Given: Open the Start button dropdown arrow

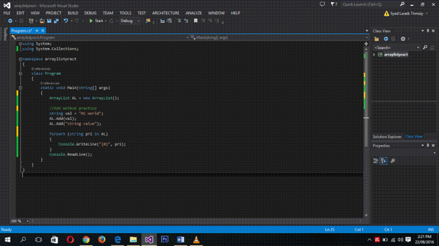Looking at the screenshot, I should click(105, 21).
